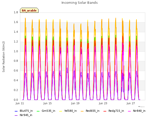Click the Jun 11 x-axis tick label

[20, 103]
